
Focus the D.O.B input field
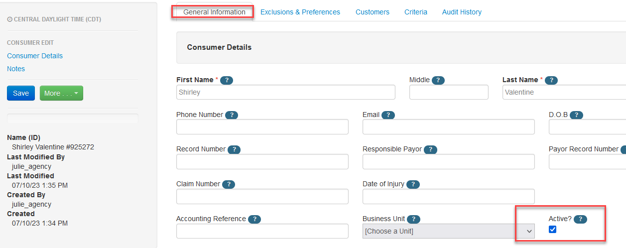[587, 127]
